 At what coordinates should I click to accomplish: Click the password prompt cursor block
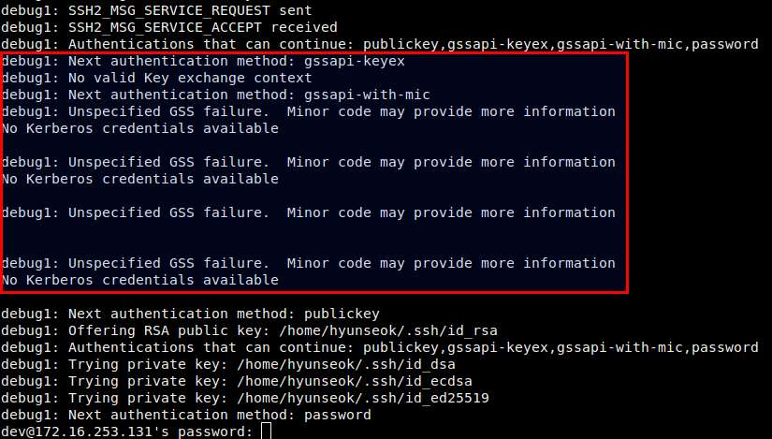tap(266, 432)
